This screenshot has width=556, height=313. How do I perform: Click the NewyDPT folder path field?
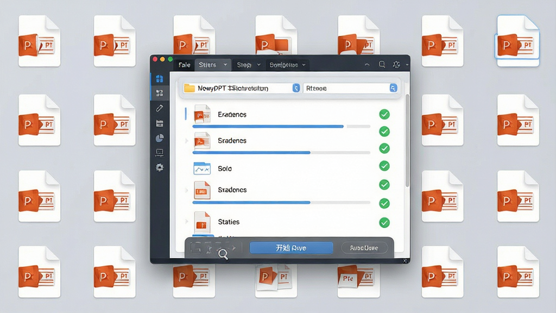pos(242,88)
